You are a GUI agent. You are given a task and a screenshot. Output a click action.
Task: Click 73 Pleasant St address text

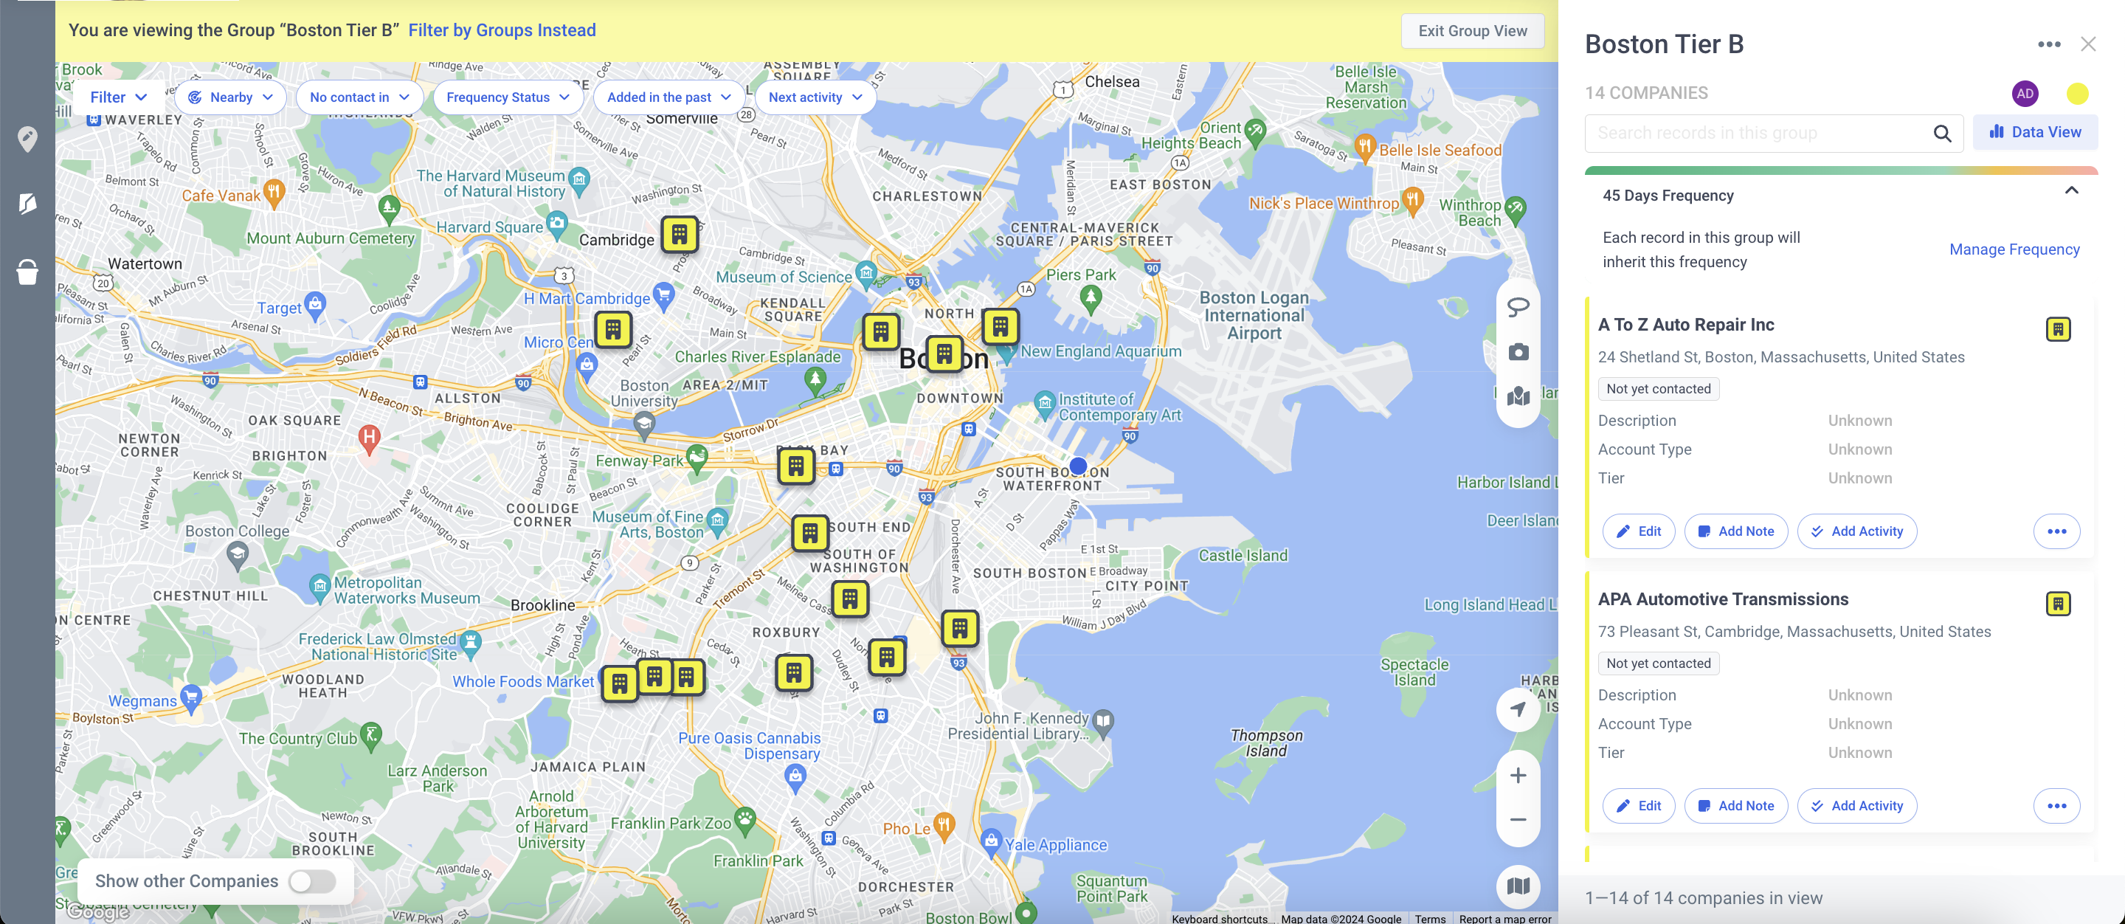(1794, 632)
